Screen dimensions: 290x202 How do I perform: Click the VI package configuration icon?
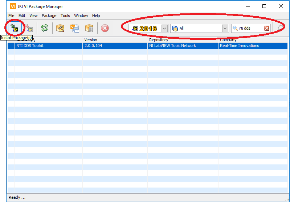(75, 28)
